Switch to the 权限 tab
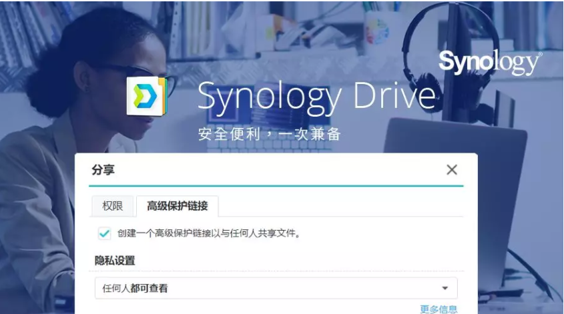Image resolution: width=564 pixels, height=314 pixels. click(x=113, y=206)
